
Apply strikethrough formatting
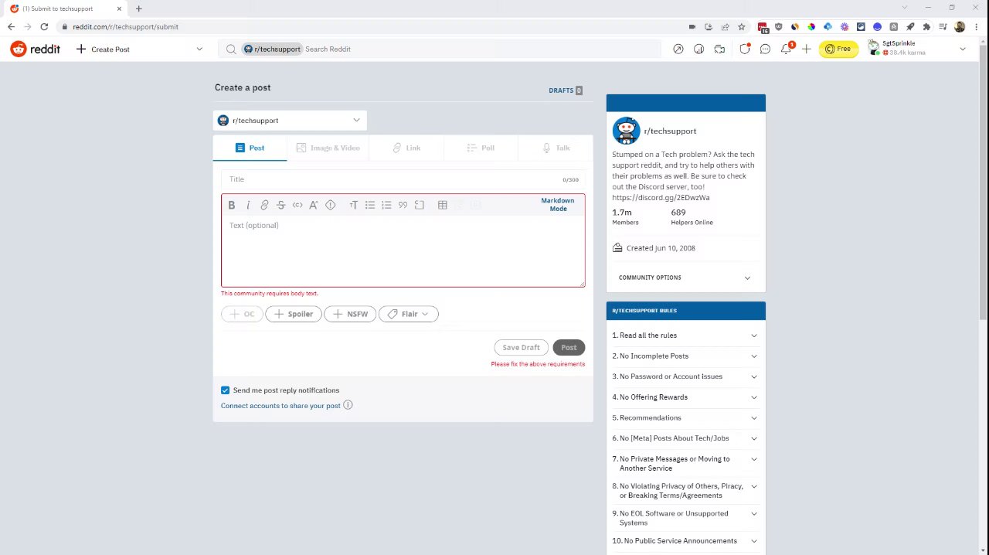point(280,205)
